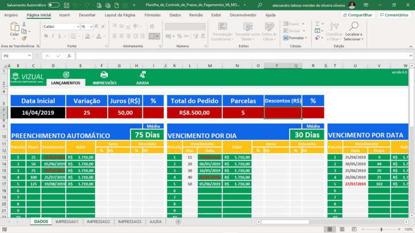Open the LANÇAMENTOS target icon button
The height and width of the screenshot is (233, 415).
[65, 75]
